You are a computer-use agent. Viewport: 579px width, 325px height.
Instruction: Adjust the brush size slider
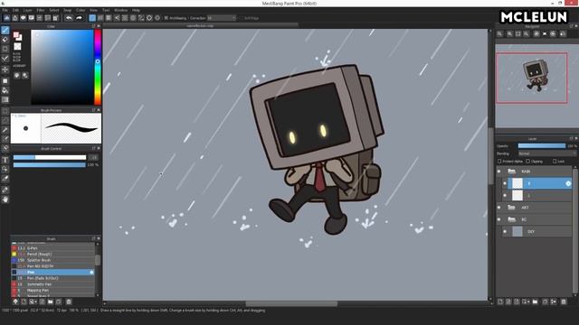[x=50, y=157]
